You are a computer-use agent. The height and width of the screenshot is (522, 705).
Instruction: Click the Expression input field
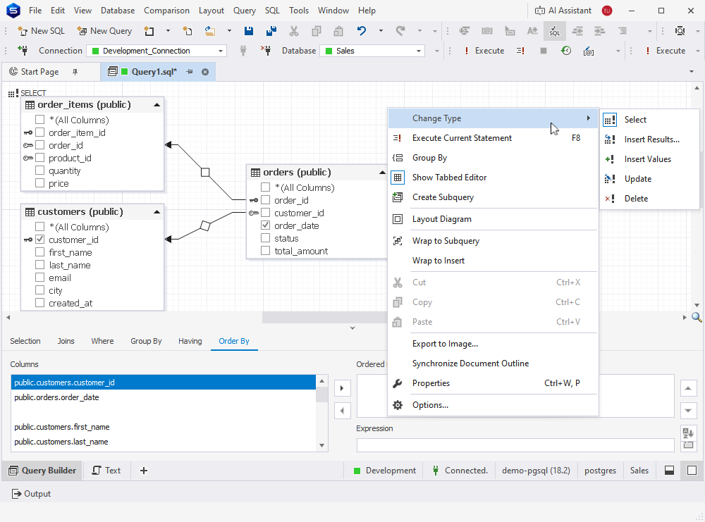(515, 445)
